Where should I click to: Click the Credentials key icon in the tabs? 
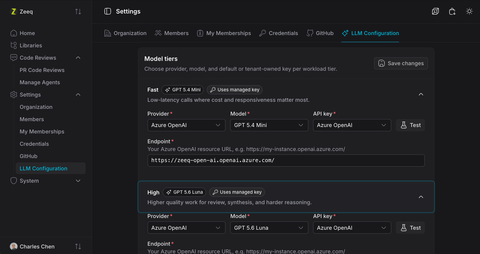(262, 33)
